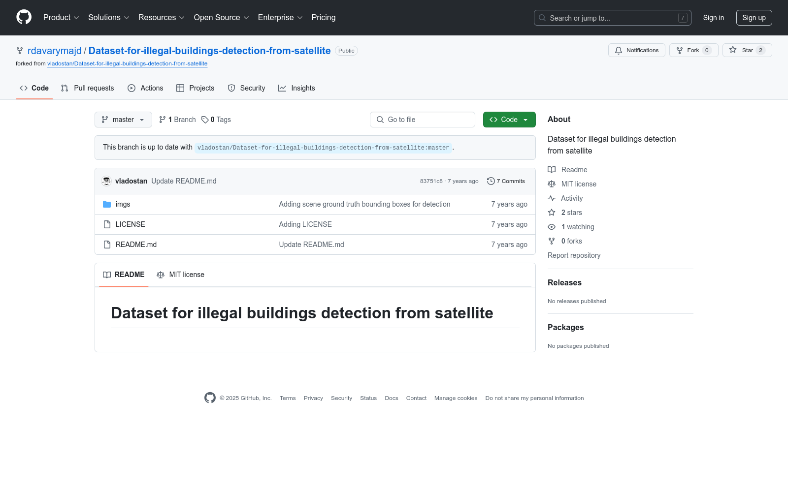Image resolution: width=788 pixels, height=492 pixels.
Task: Select the README tab in file viewer
Action: point(124,275)
